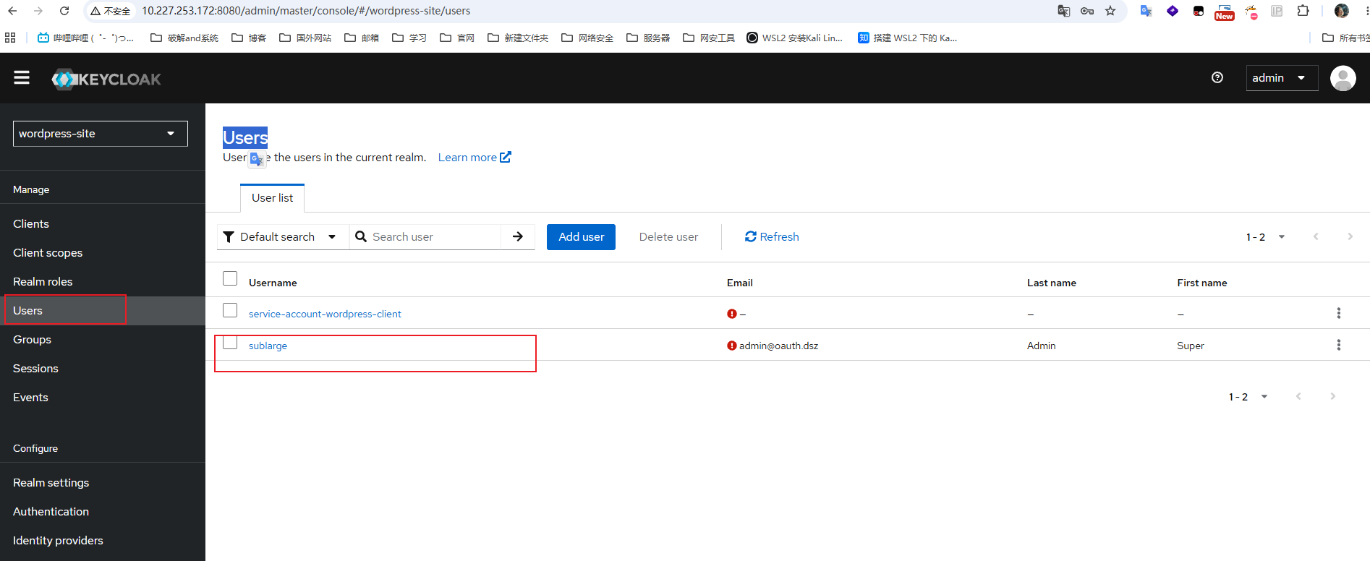The height and width of the screenshot is (561, 1370).
Task: Switch to the User list tab
Action: coord(272,197)
